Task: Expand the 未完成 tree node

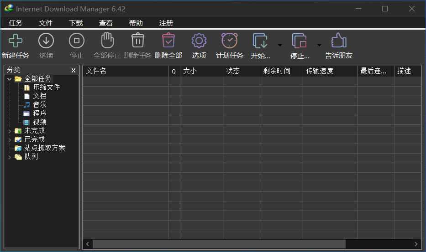Action: coord(10,131)
